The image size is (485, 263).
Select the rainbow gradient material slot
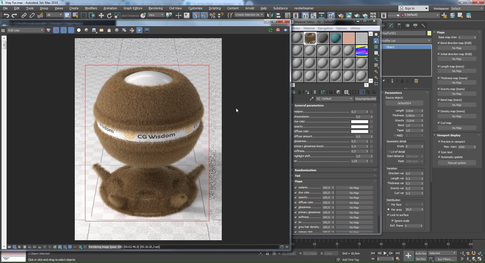coord(361,51)
